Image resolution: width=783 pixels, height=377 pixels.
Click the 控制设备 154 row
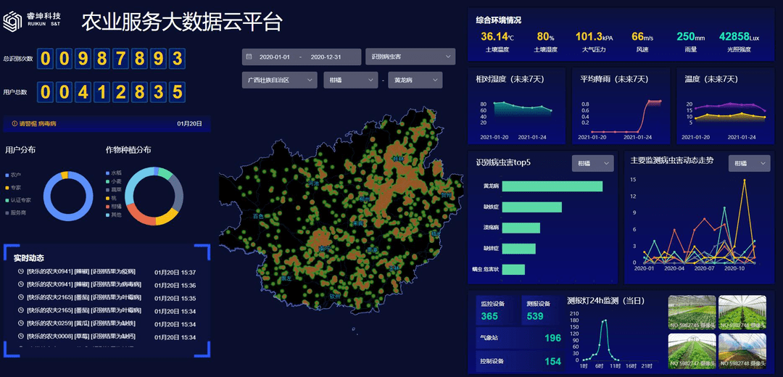pyautogui.click(x=519, y=361)
